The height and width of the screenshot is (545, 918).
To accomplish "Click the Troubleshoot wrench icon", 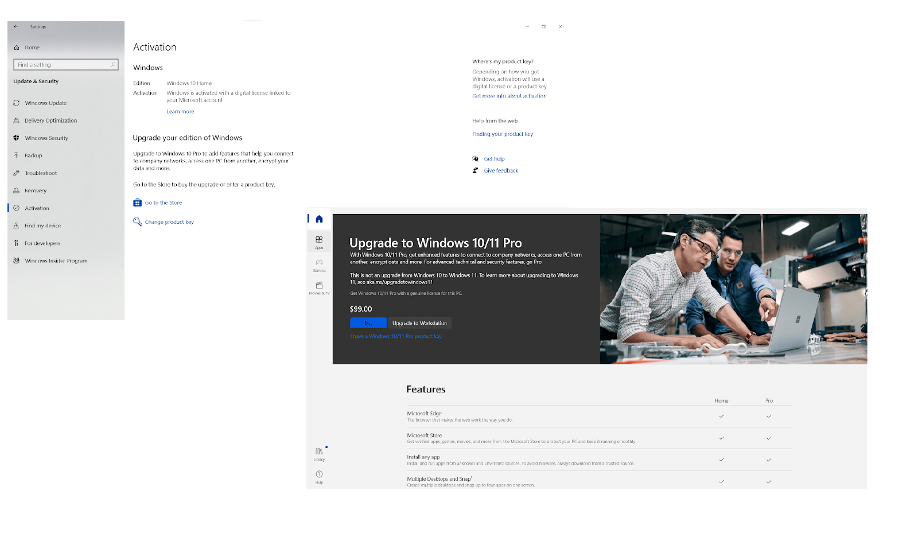I will click(16, 173).
